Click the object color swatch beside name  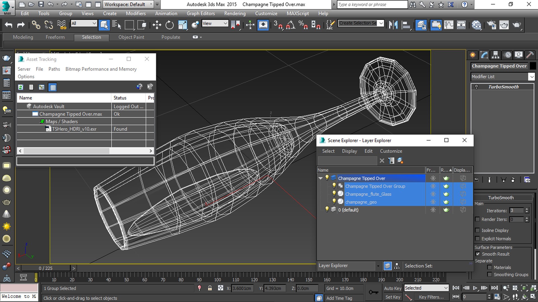coord(533,66)
